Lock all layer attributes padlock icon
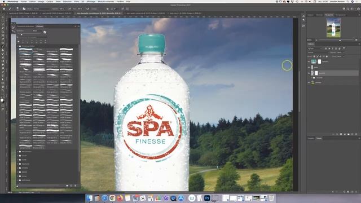The height and width of the screenshot is (203, 361). pyautogui.click(x=327, y=56)
